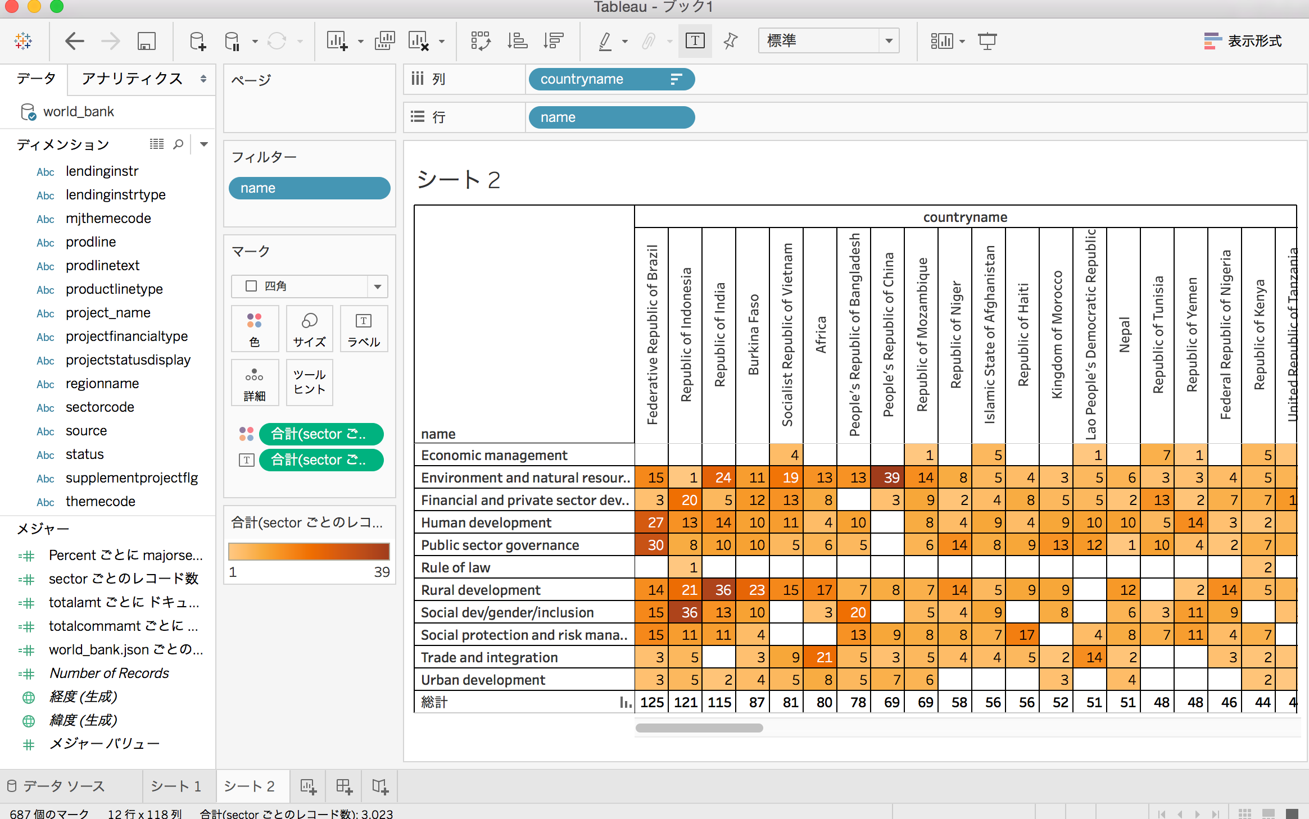
Task: Click the sheet title シート 2
Action: (x=459, y=180)
